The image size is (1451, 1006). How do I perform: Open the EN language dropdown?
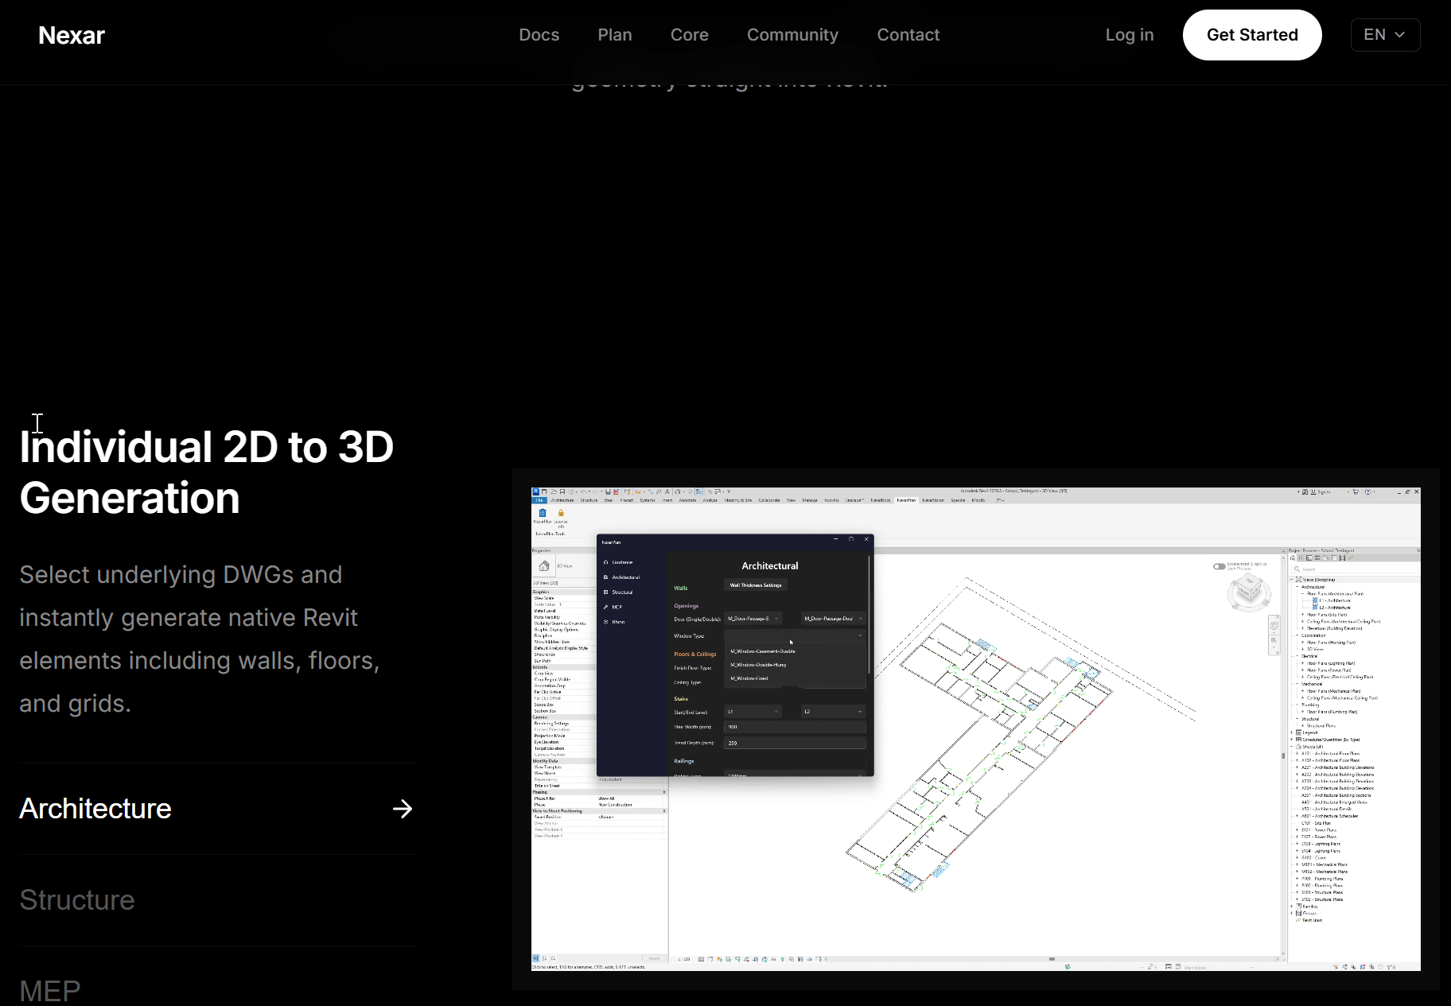click(x=1385, y=35)
